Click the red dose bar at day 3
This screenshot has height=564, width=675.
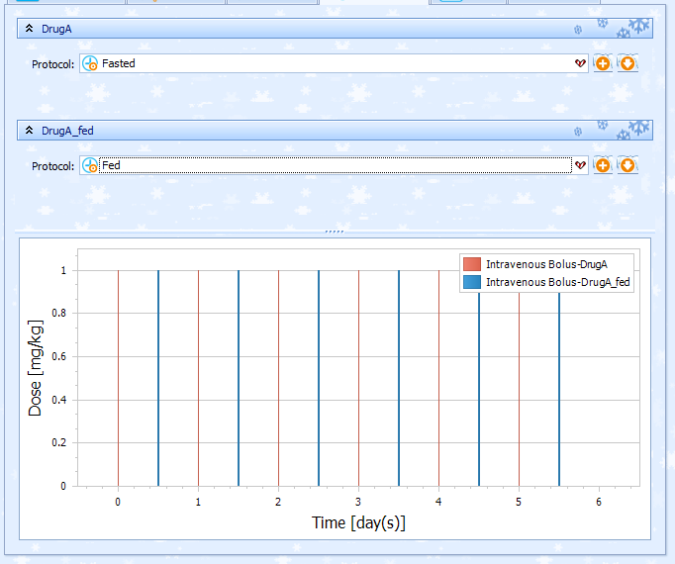358,378
